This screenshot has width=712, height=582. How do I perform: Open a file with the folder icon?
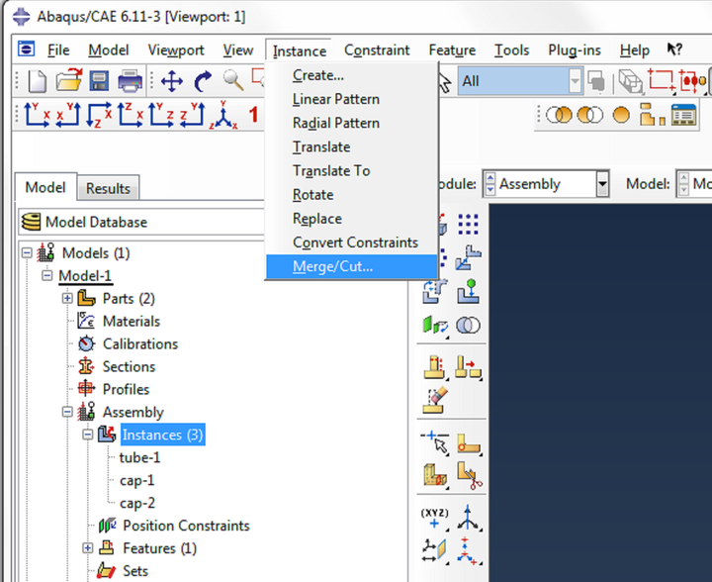pyautogui.click(x=69, y=81)
